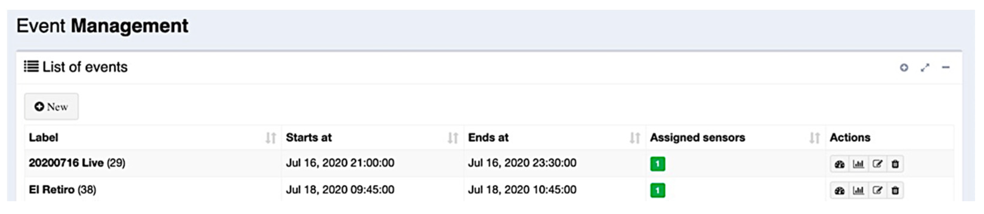Open the El Retiro event label
Image resolution: width=984 pixels, height=214 pixels.
click(x=52, y=190)
